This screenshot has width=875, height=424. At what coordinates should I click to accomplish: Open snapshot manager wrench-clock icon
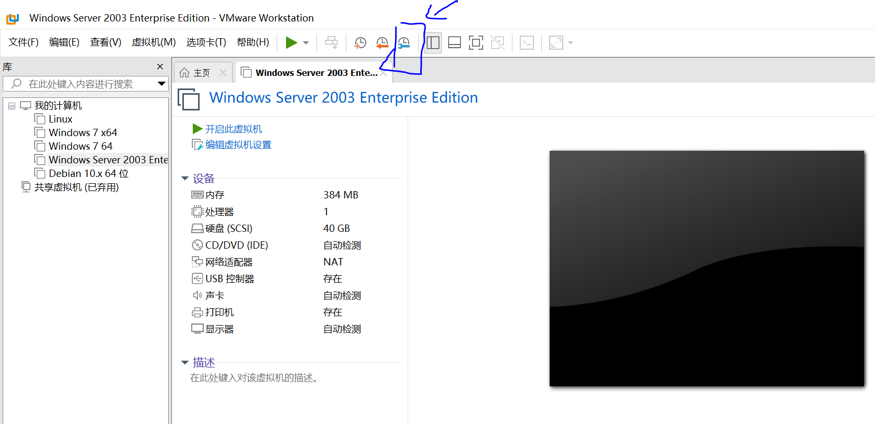pyautogui.click(x=404, y=43)
